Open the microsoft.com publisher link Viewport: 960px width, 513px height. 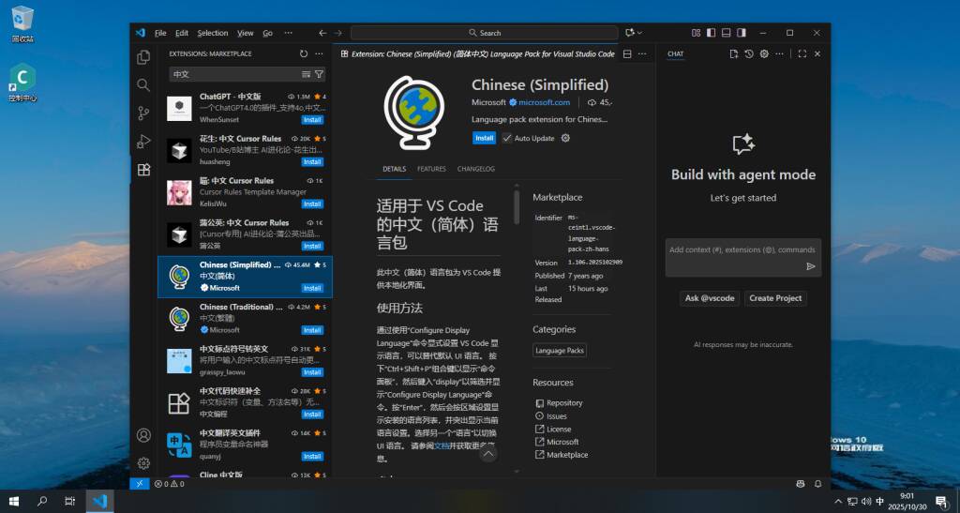[544, 102]
